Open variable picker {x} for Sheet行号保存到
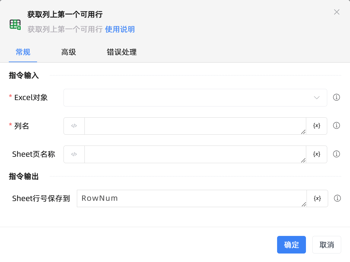Image resolution: width=350 pixels, height=262 pixels. (x=317, y=198)
